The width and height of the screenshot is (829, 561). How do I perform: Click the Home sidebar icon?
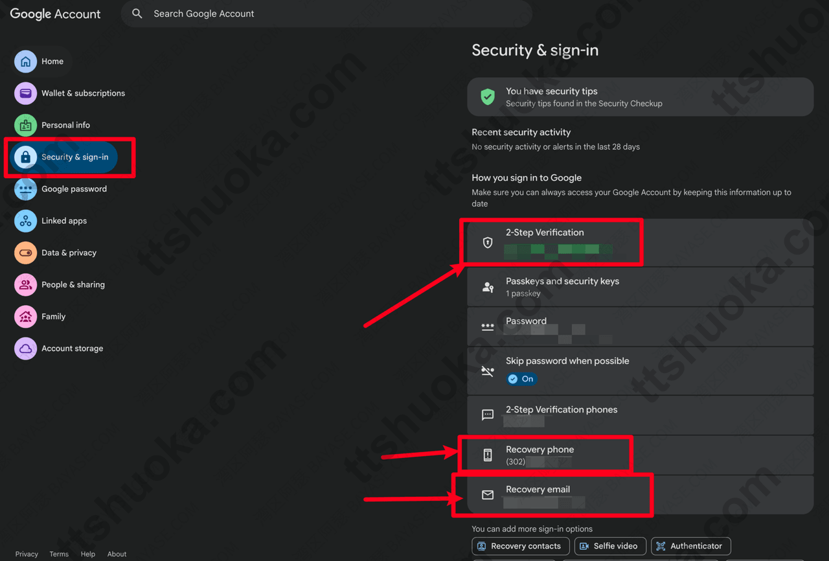point(26,62)
